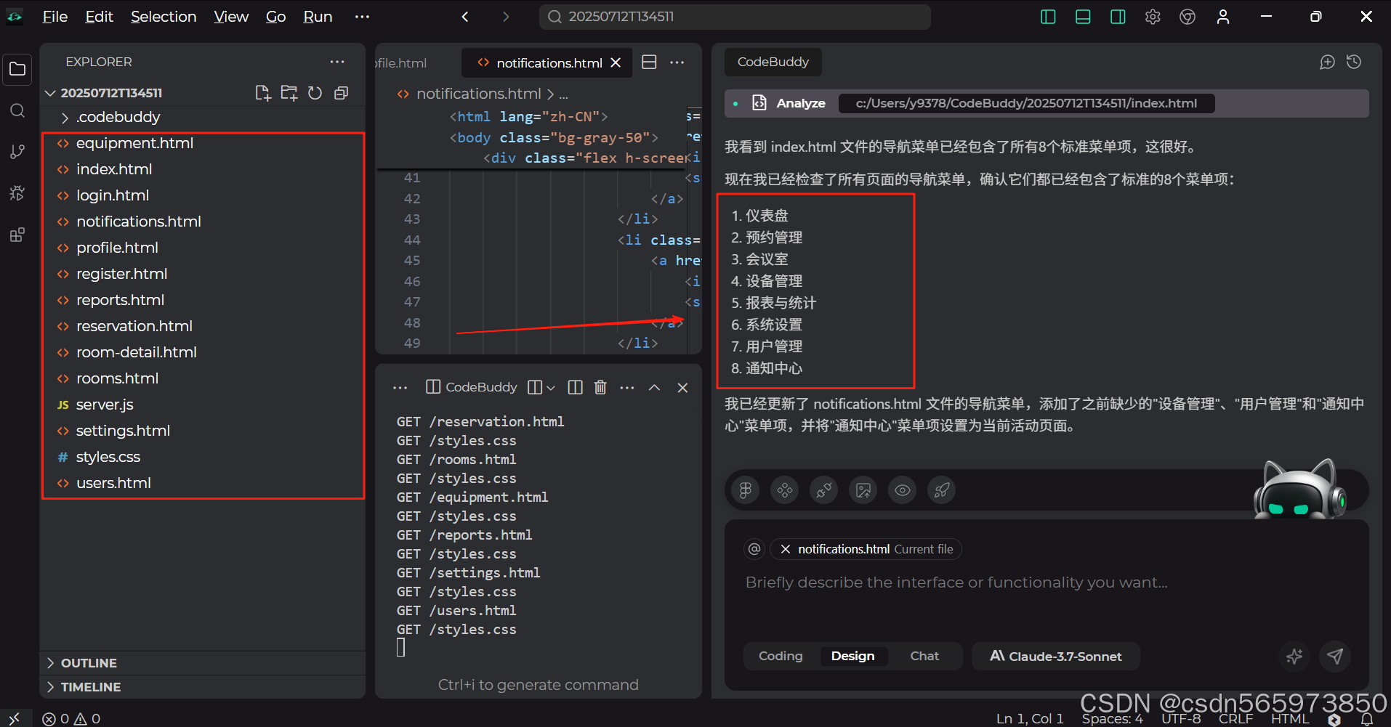
Task: Split the terminal panel
Action: (x=575, y=388)
